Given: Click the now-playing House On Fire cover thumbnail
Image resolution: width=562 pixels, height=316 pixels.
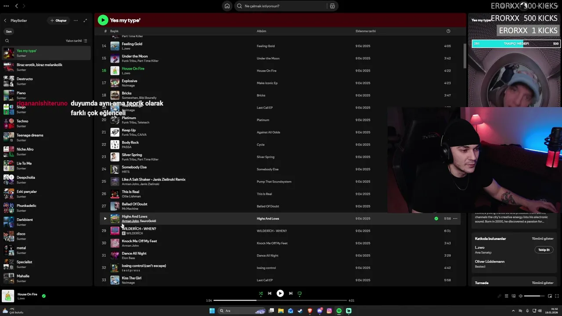Looking at the screenshot, I should click(8, 296).
